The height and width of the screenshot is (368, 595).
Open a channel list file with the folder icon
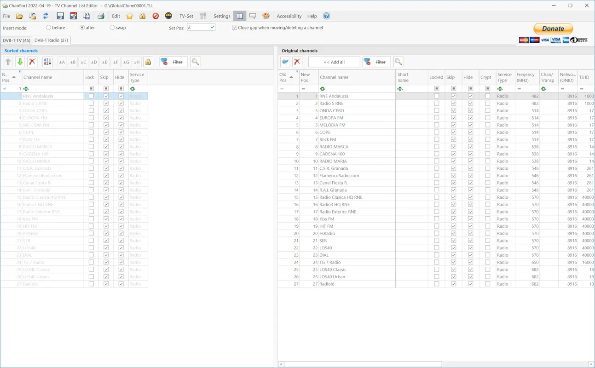pos(19,16)
